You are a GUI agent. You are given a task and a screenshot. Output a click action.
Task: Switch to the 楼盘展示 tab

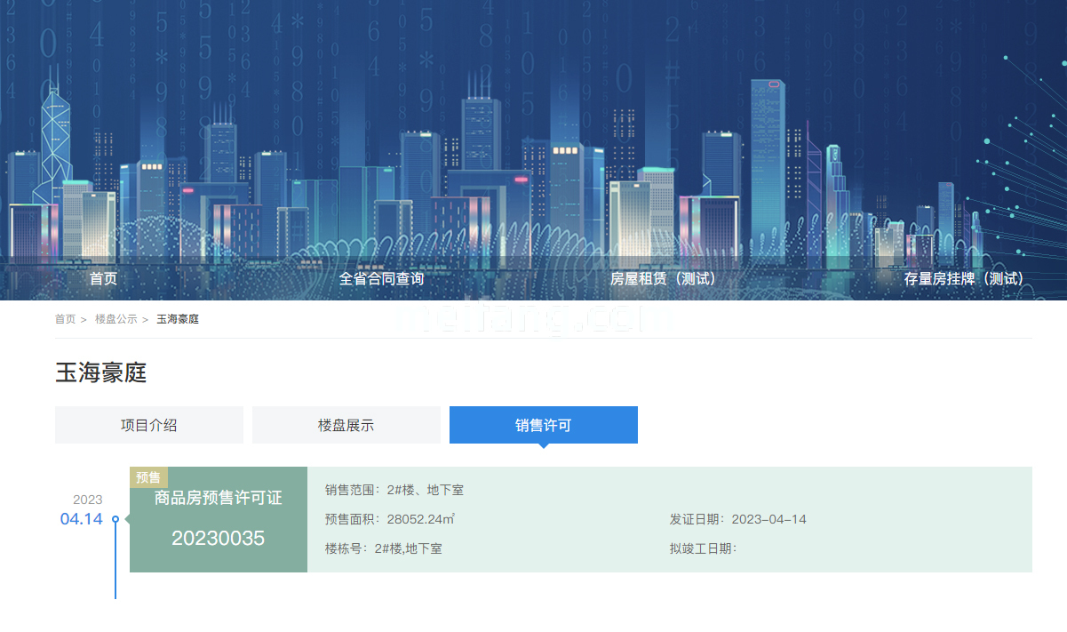(346, 425)
